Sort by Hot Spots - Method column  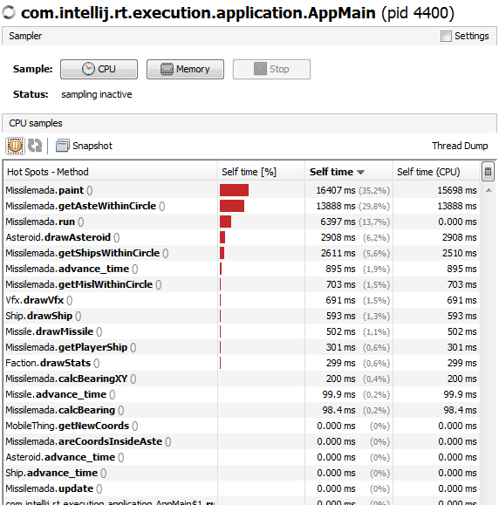pyautogui.click(x=111, y=172)
